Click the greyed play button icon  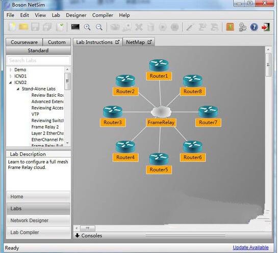tap(163, 27)
